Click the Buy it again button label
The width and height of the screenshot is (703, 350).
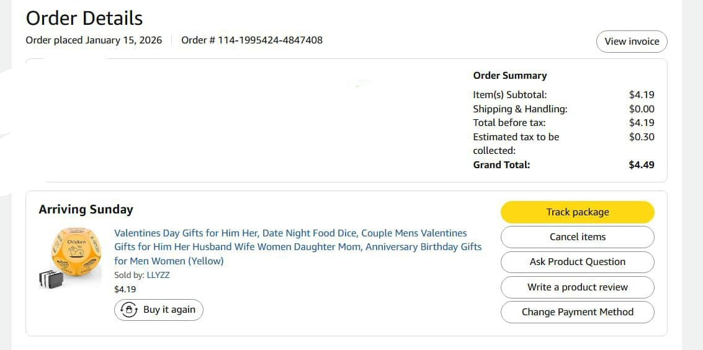[169, 310]
